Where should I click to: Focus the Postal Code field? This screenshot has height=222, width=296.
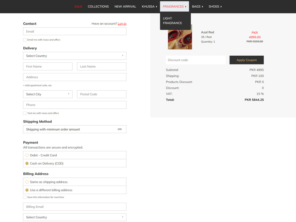click(102, 94)
